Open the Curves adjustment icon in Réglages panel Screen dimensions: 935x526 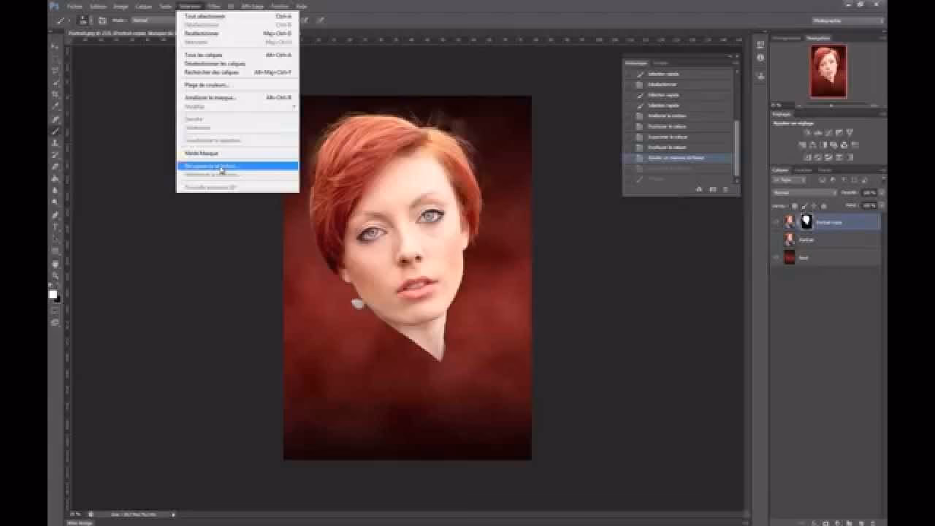click(828, 131)
